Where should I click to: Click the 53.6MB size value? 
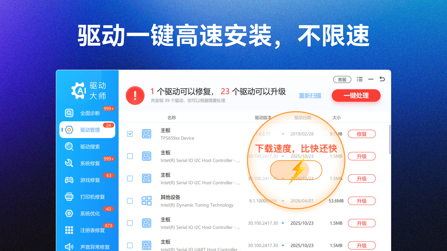(336, 201)
